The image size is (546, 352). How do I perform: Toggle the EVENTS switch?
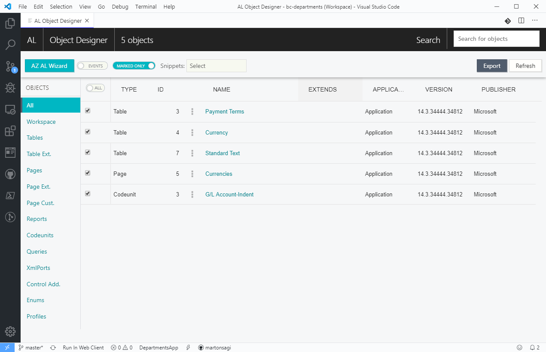92,66
